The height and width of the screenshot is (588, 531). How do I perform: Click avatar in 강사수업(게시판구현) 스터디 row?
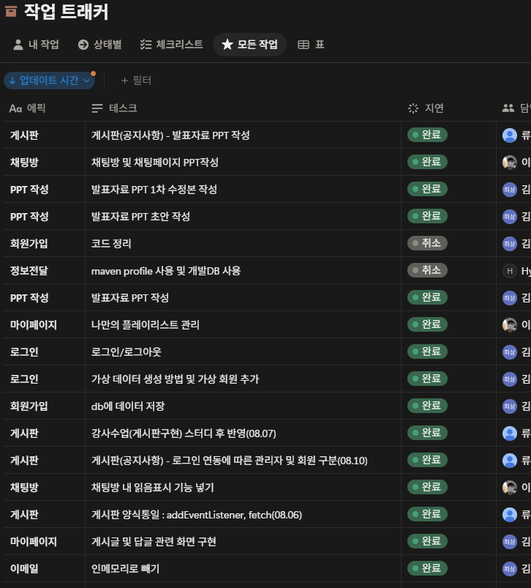pyautogui.click(x=510, y=433)
